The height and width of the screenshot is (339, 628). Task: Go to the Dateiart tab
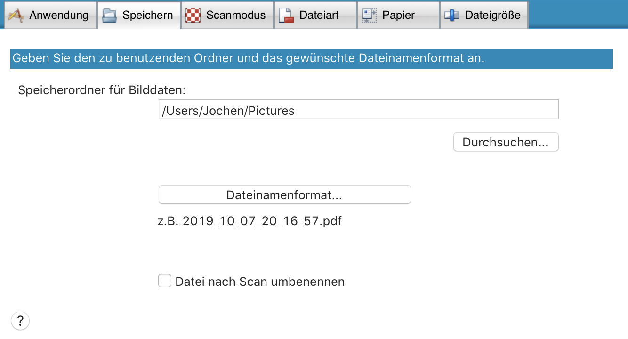pyautogui.click(x=319, y=15)
